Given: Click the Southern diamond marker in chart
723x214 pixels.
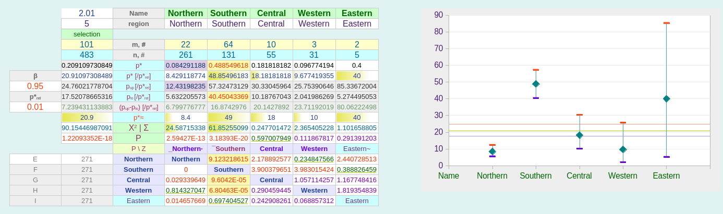Looking at the screenshot, I should pyautogui.click(x=536, y=84).
